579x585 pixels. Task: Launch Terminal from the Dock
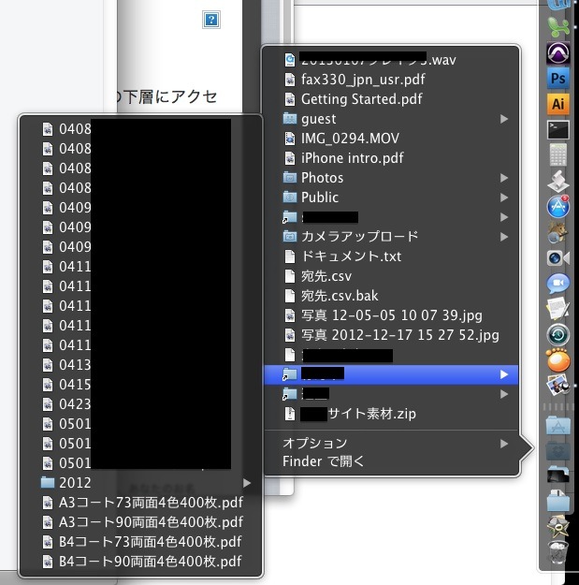click(x=558, y=129)
